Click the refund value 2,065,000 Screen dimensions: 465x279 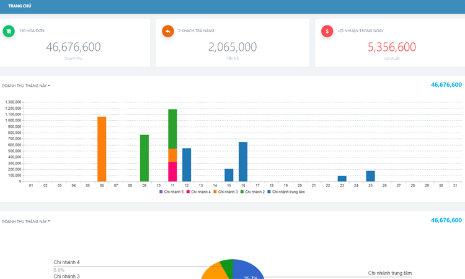pos(232,47)
